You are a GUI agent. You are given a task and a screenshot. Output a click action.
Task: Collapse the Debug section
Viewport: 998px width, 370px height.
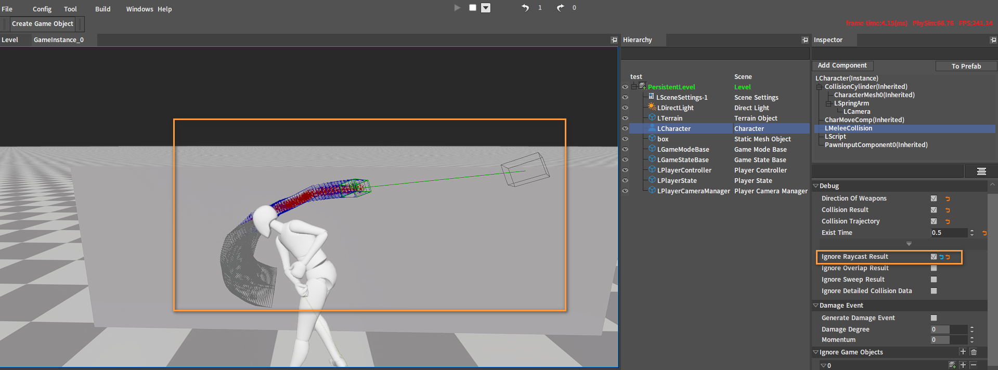[x=816, y=186]
